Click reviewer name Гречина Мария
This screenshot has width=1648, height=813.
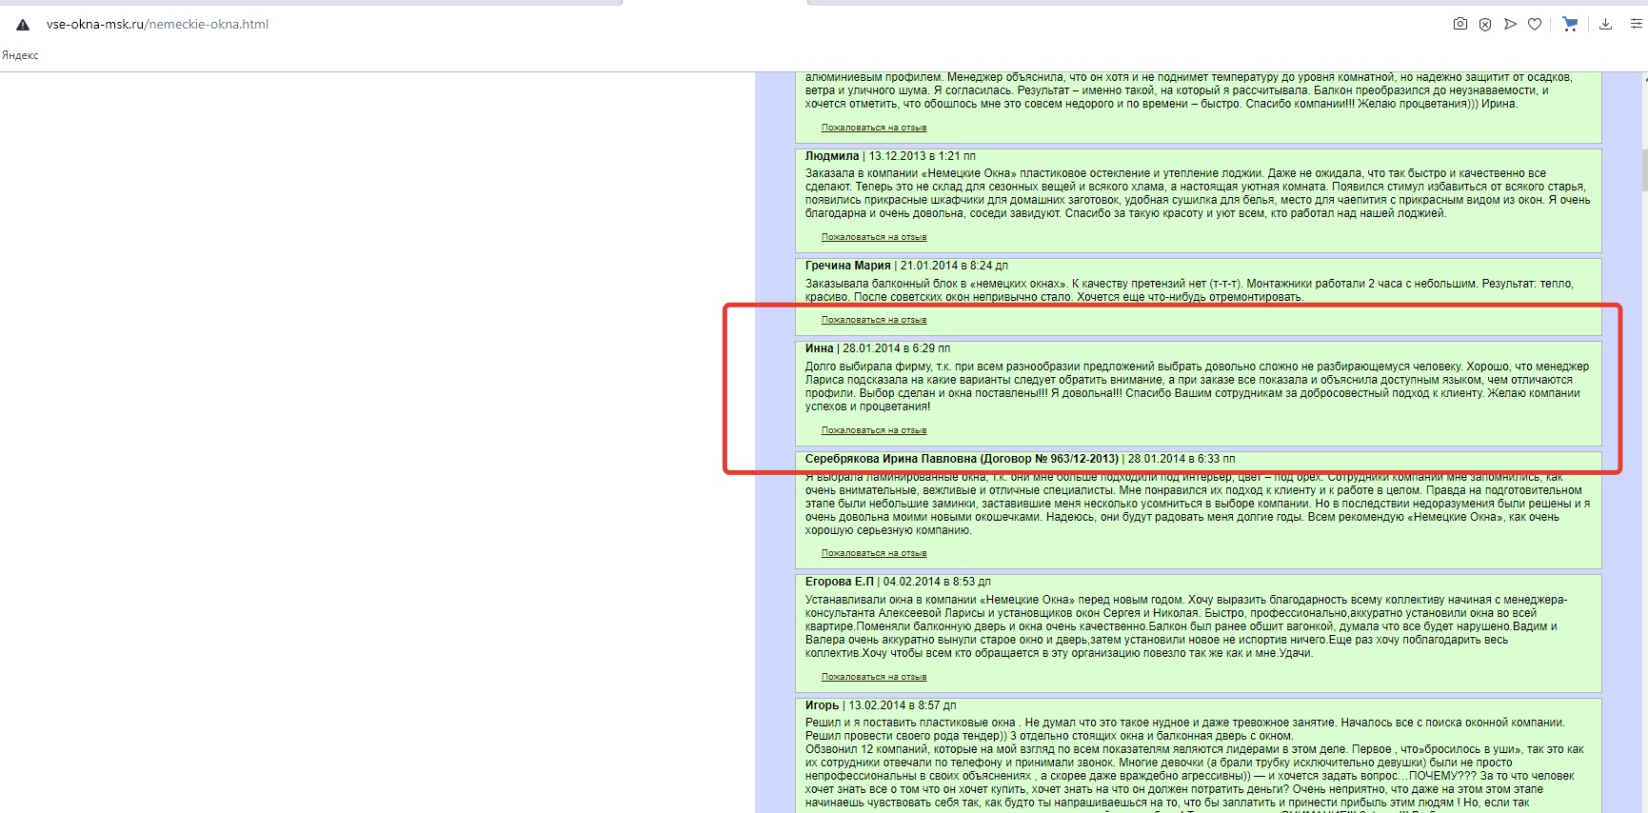coord(848,266)
